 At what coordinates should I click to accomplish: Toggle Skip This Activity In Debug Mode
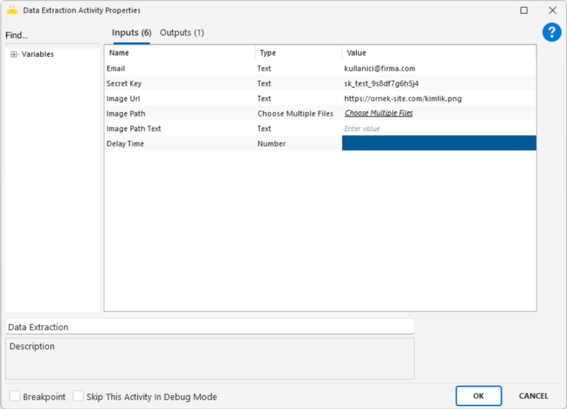tap(79, 396)
